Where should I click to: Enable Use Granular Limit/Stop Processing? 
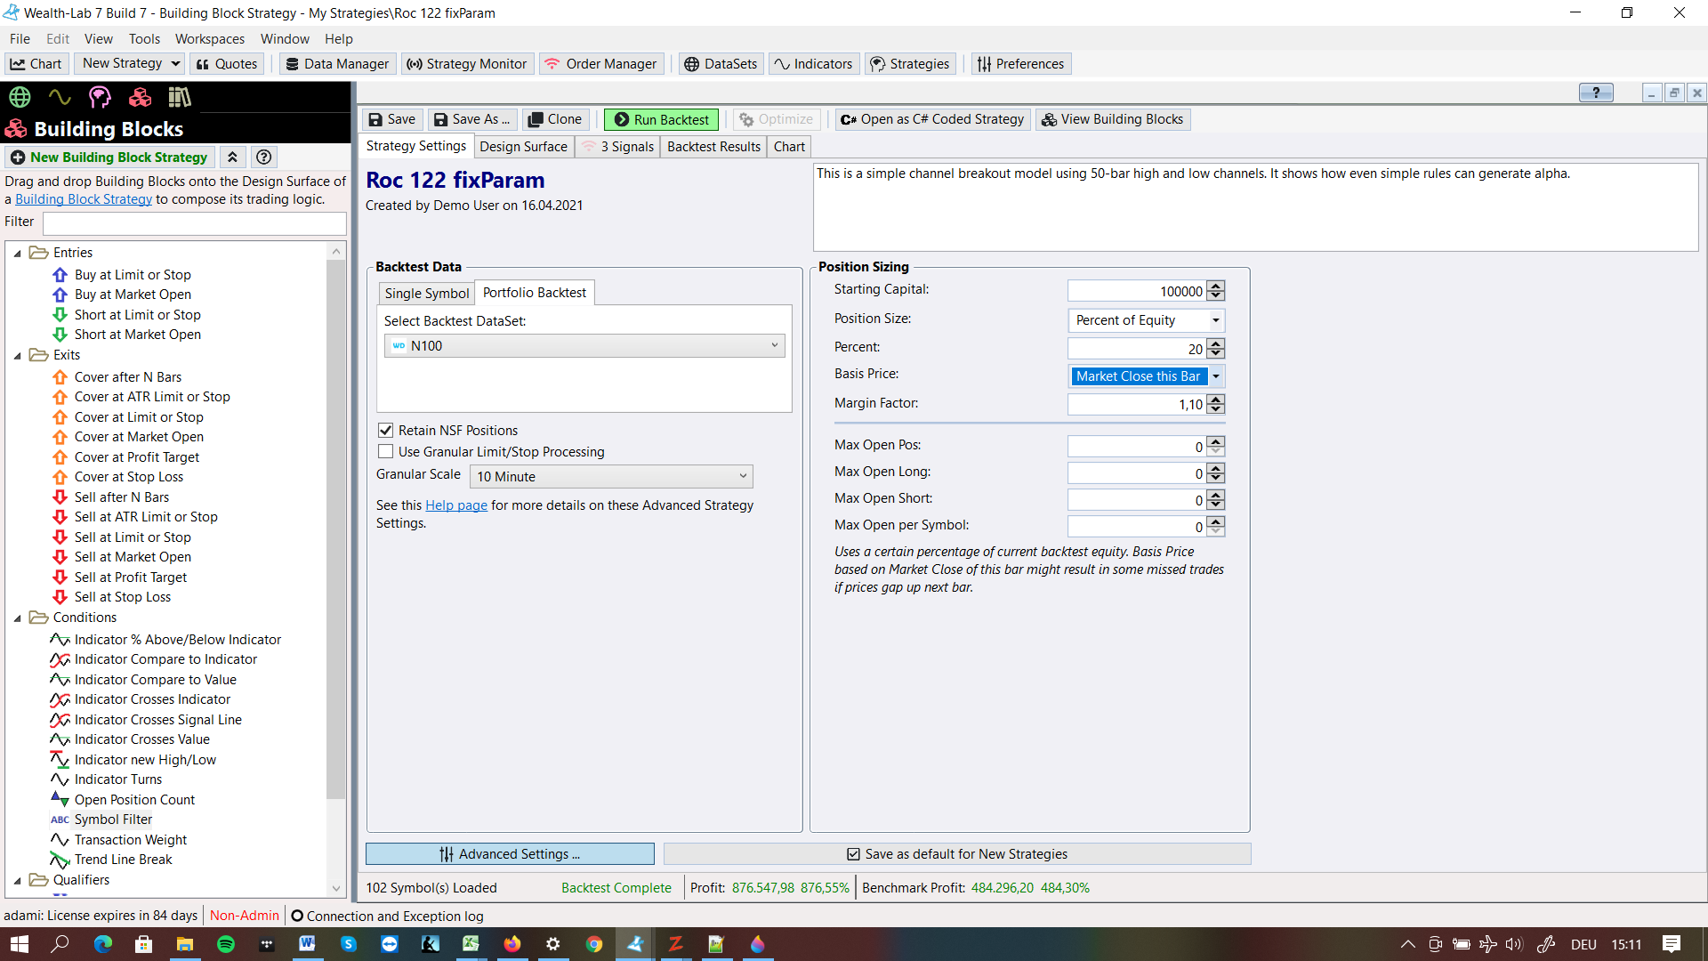[x=386, y=452]
